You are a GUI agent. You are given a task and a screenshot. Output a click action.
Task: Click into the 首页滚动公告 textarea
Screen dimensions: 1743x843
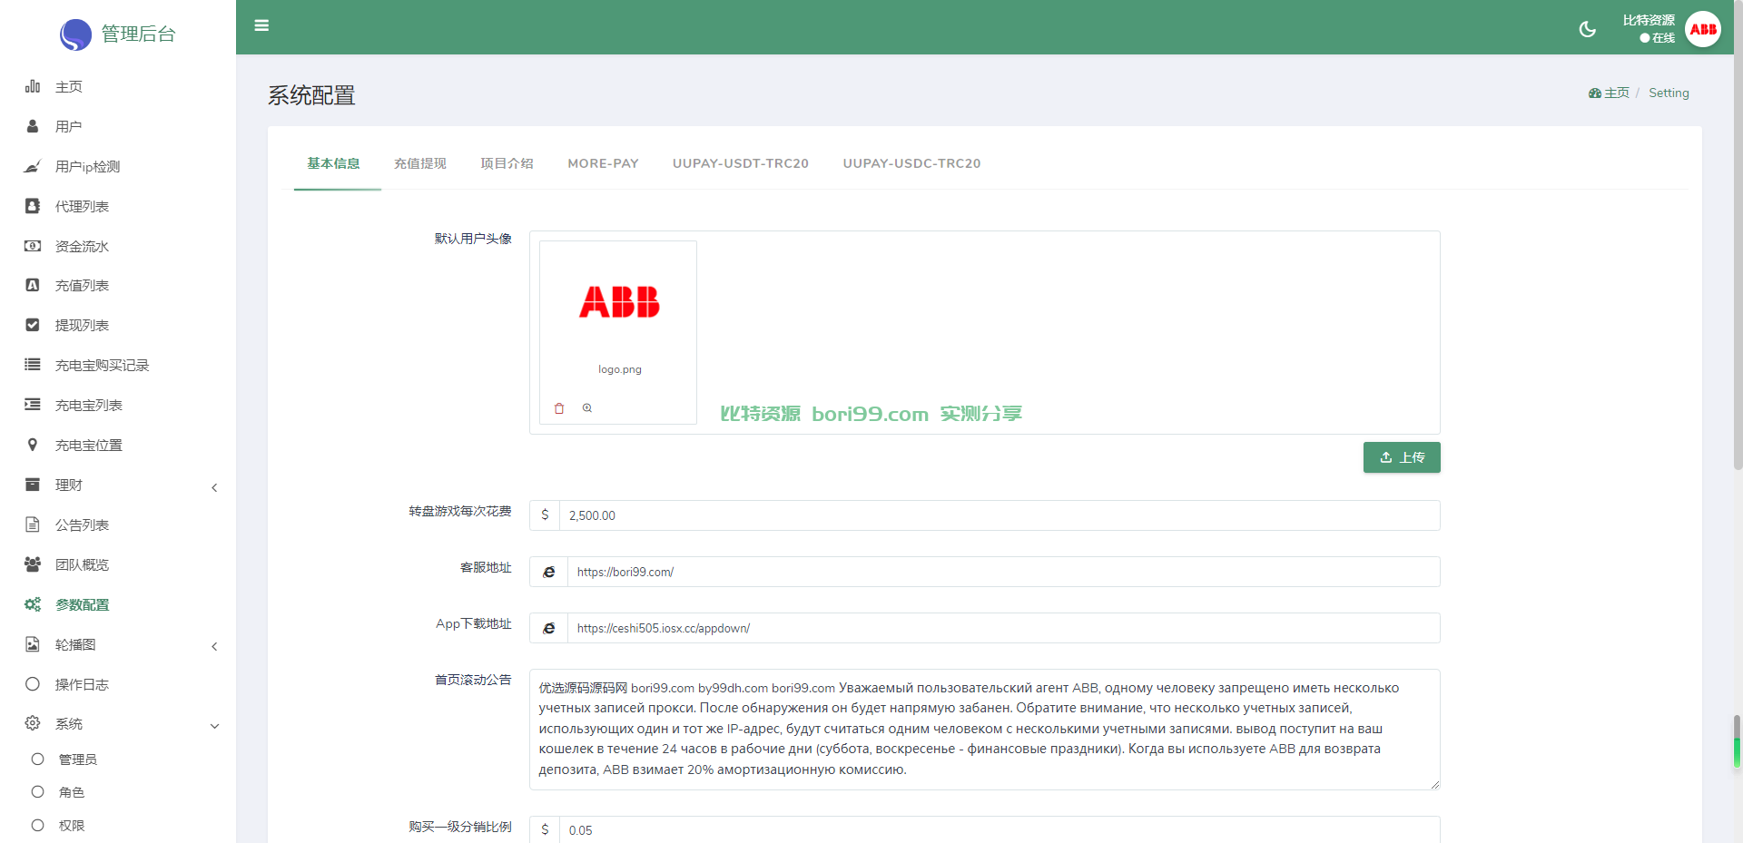985,730
